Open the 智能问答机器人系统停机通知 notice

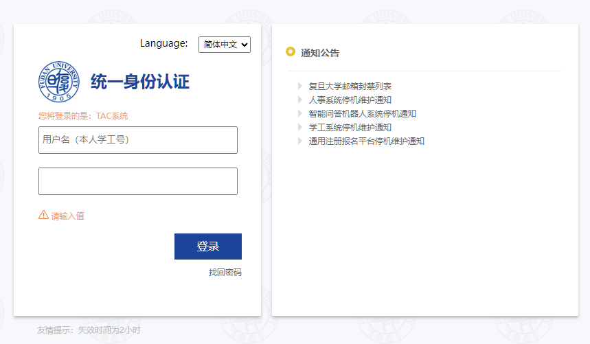(363, 113)
